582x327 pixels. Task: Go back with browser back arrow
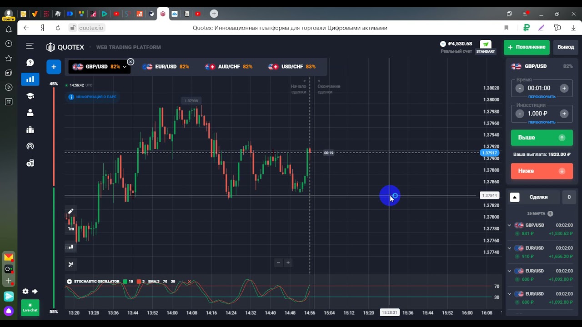(x=26, y=28)
